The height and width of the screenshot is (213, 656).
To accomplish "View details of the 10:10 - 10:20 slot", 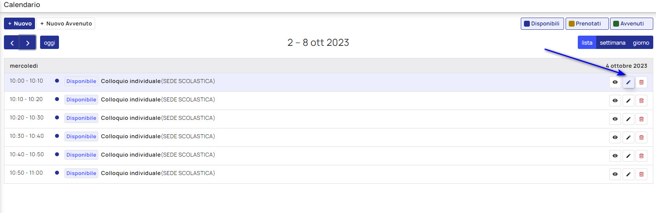I will (615, 101).
